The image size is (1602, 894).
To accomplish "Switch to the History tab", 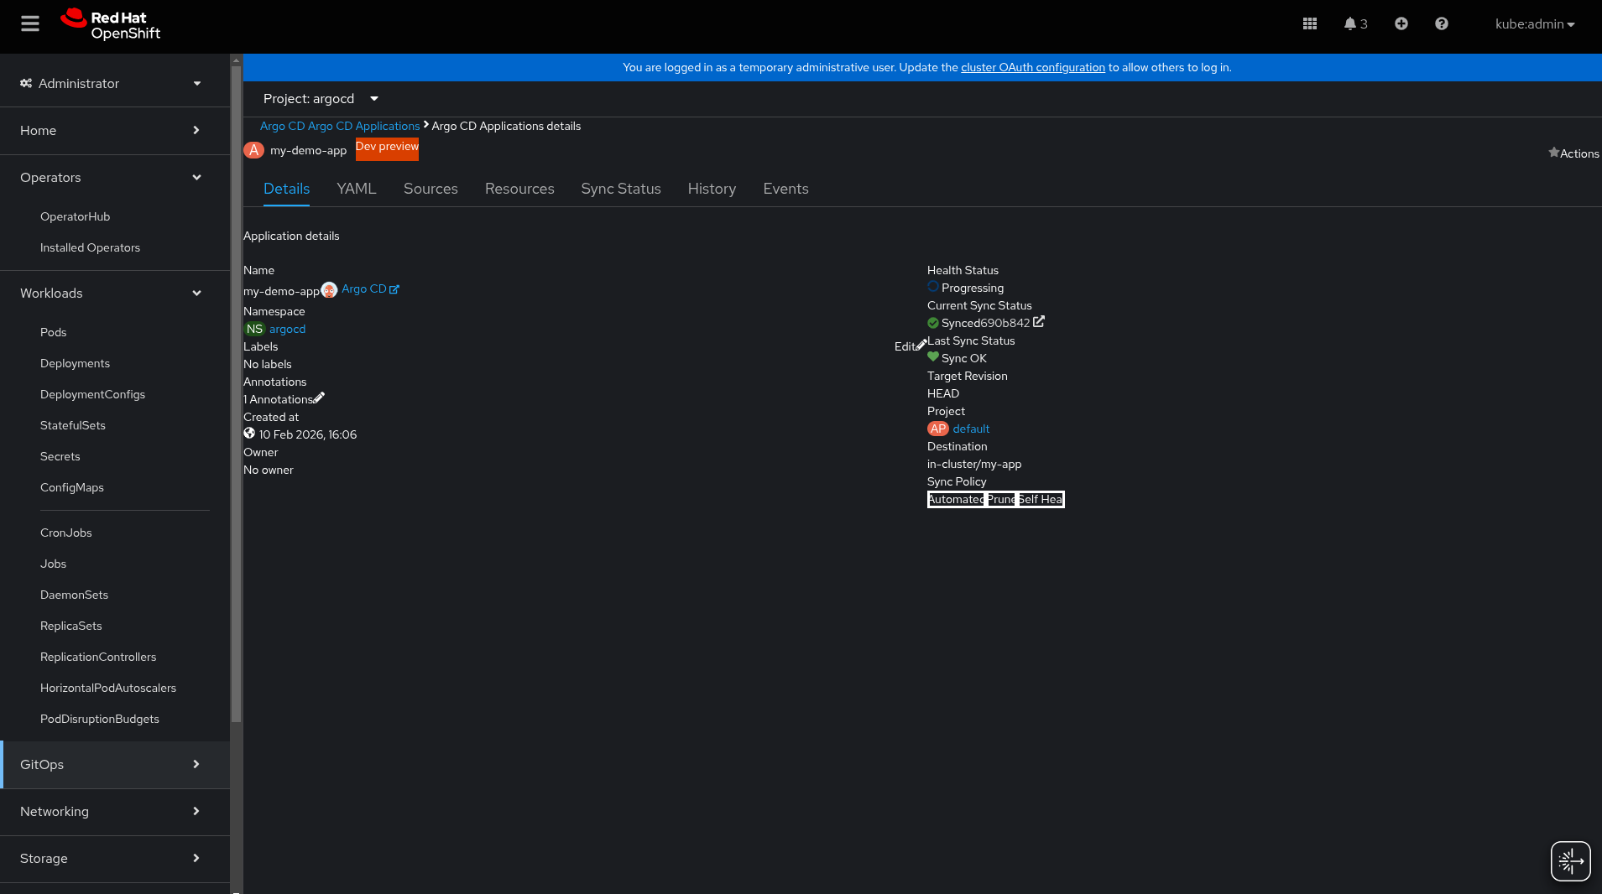I will tap(712, 189).
